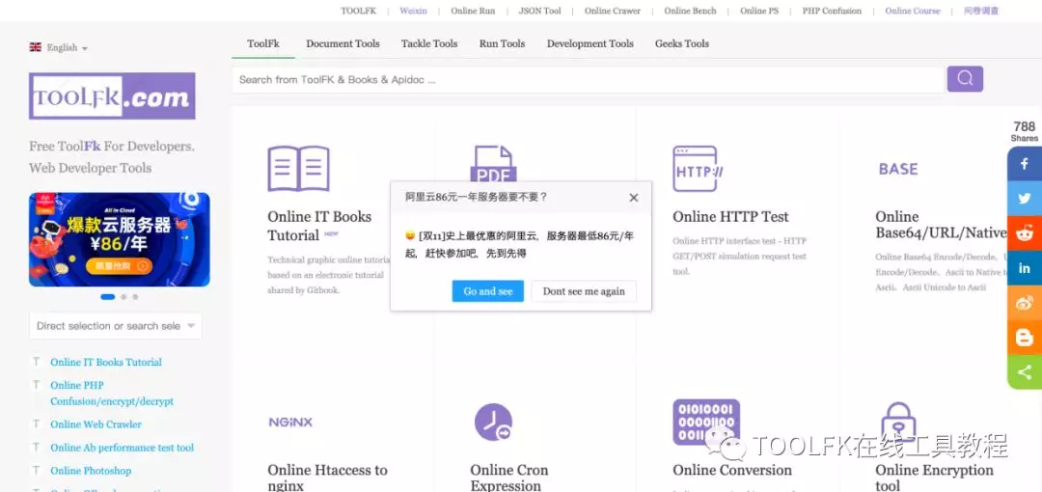The image size is (1042, 492).
Task: Open sidebar Online PHP Confusion/encrypt/decrypt link
Action: point(112,393)
